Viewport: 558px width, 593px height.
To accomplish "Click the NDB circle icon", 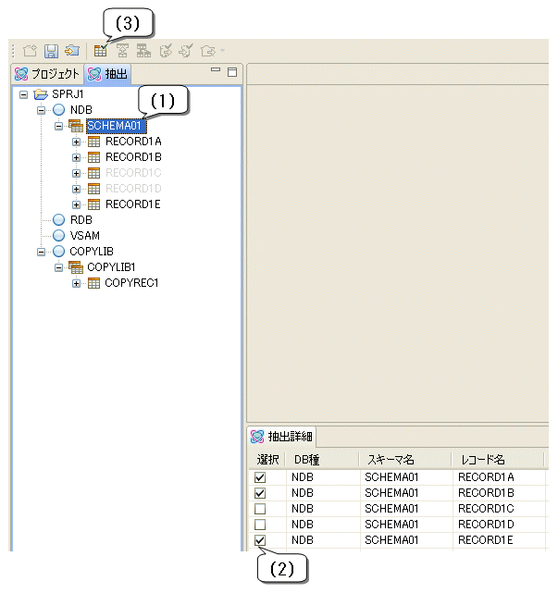I will pyautogui.click(x=58, y=110).
